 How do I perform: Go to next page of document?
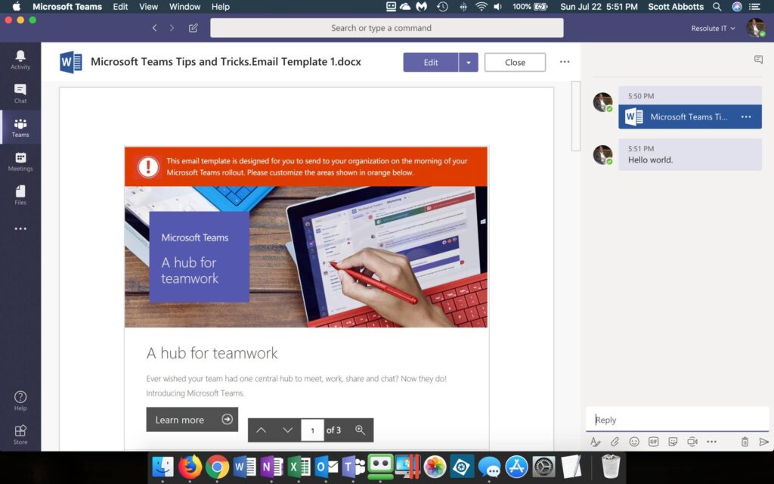(x=288, y=430)
